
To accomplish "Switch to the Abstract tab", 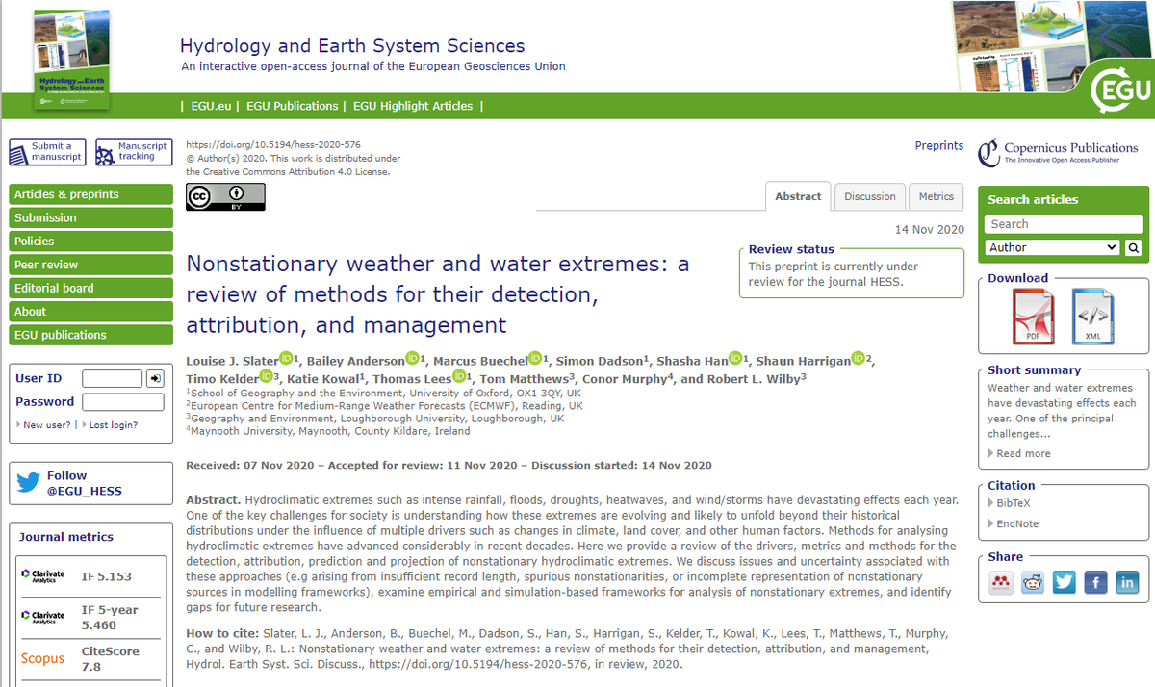I will tap(798, 196).
